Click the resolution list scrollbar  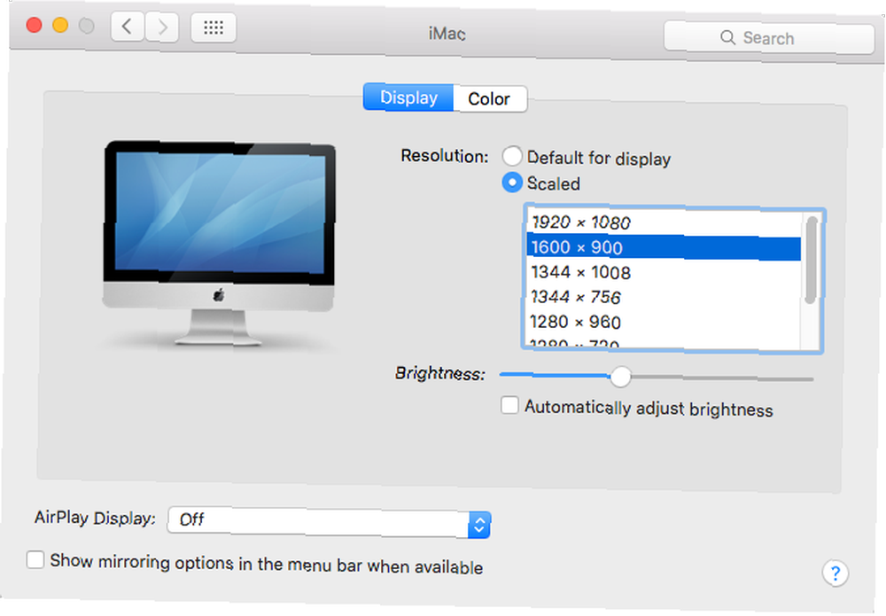(x=812, y=260)
